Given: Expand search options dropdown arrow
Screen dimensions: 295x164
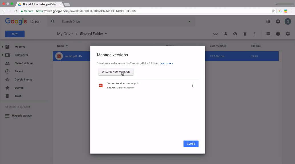Looking at the screenshot, I should (x=189, y=21).
